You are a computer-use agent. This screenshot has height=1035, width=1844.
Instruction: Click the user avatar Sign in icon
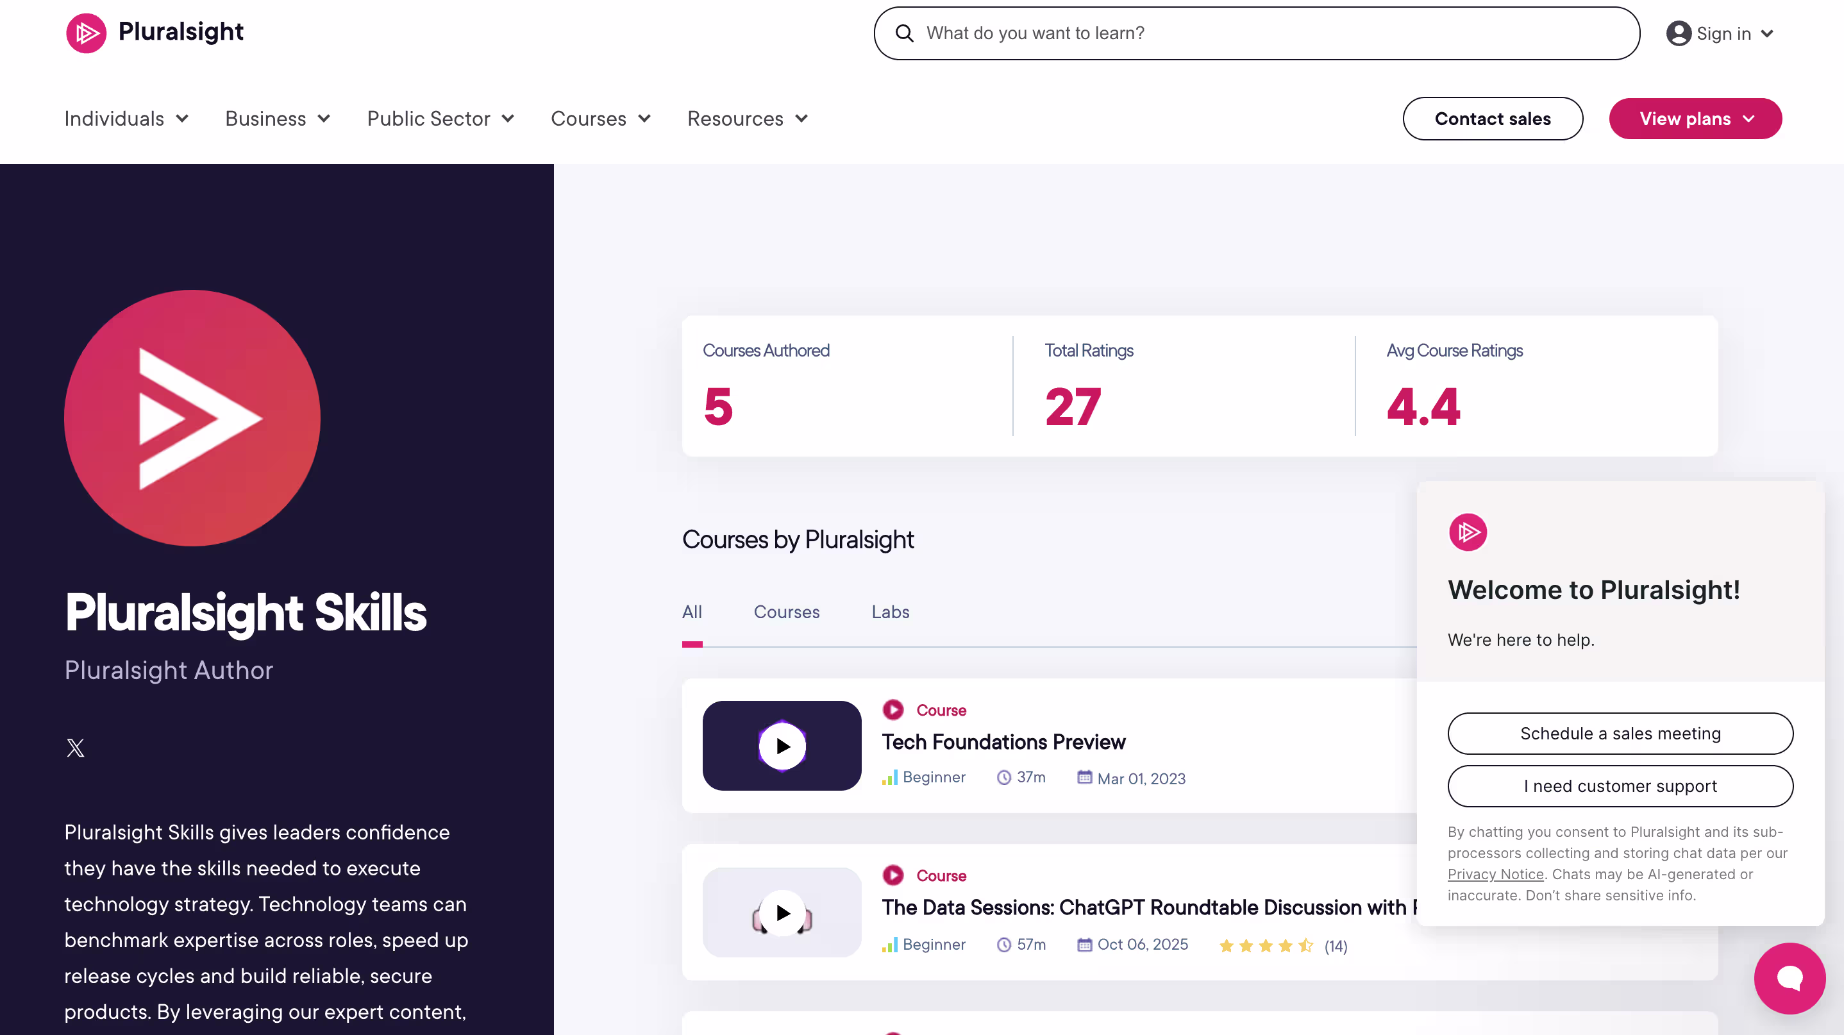1678,33
